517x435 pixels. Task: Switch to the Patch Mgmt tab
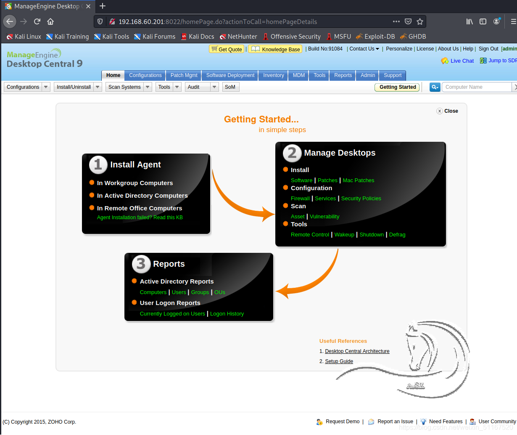[184, 75]
